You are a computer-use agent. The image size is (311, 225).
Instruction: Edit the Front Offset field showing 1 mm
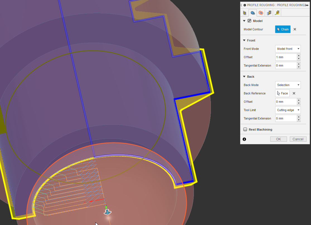click(x=286, y=57)
